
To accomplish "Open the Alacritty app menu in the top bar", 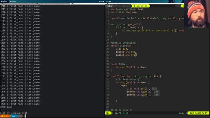I will point(13,2).
